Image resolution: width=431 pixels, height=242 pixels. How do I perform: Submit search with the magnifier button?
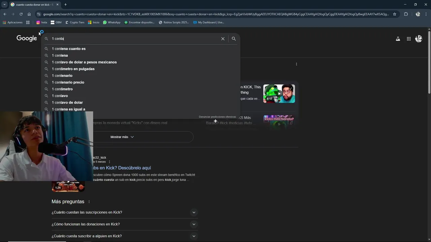(234, 39)
